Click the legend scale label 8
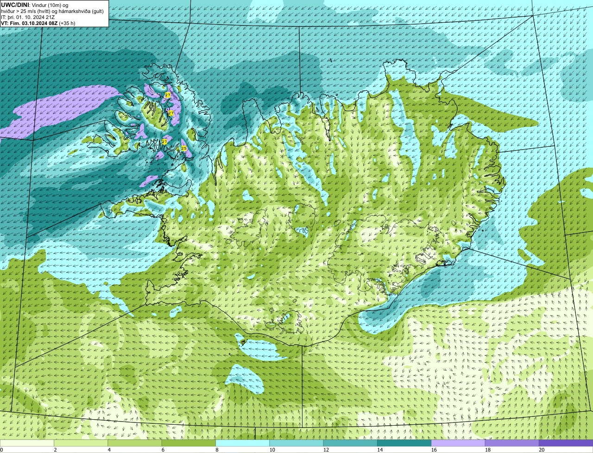The width and height of the screenshot is (593, 453). [x=217, y=450]
